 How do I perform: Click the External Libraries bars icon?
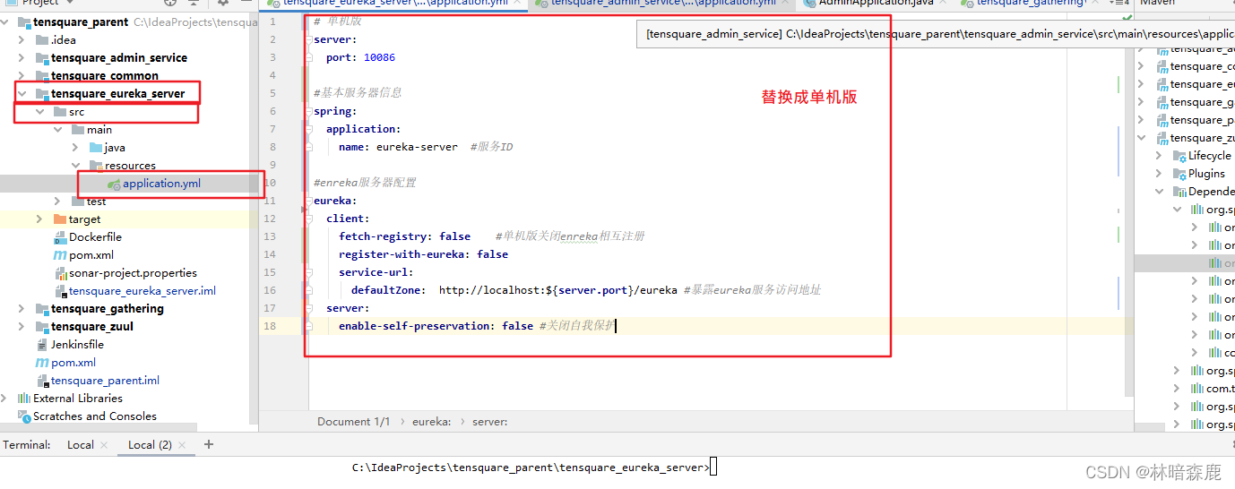point(24,399)
